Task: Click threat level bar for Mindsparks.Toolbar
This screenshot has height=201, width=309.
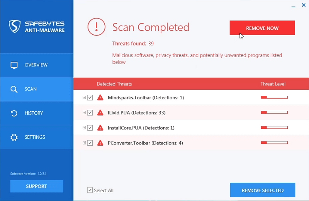Action: (x=274, y=97)
